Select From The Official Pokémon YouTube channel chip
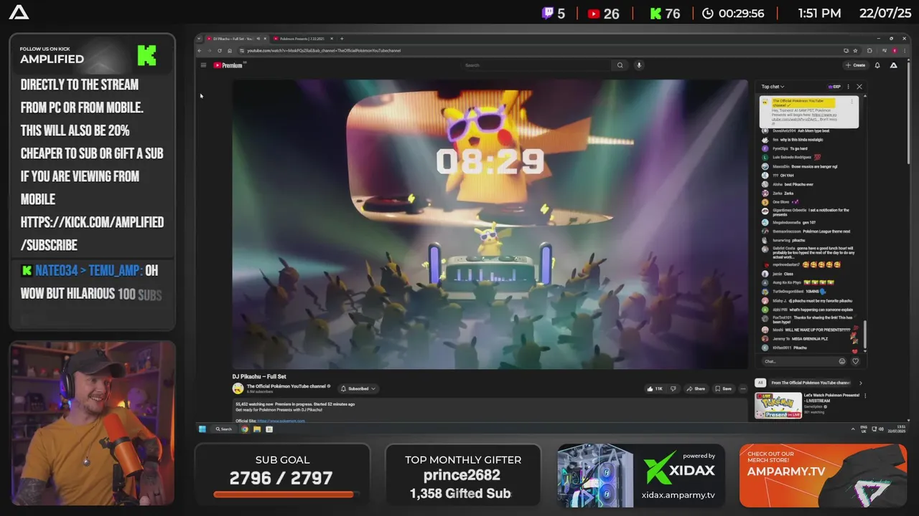Screen dimensions: 919x516 pyautogui.click(x=811, y=383)
